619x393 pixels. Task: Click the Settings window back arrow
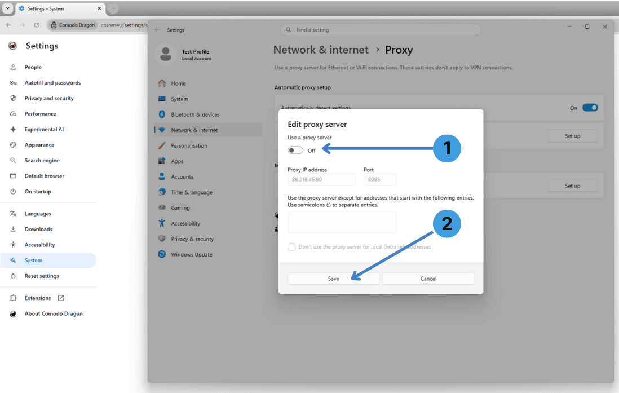(157, 30)
